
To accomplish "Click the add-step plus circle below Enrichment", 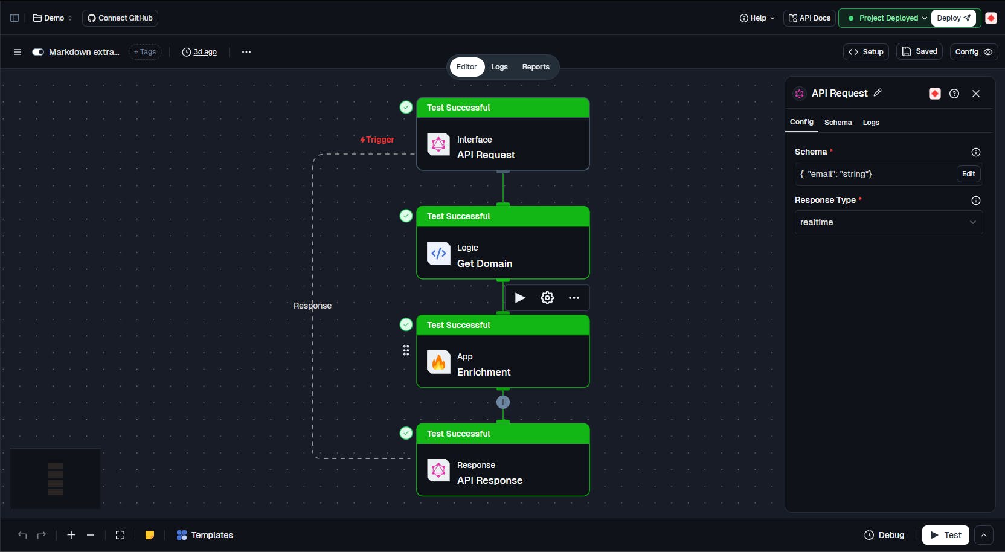I will pos(503,402).
